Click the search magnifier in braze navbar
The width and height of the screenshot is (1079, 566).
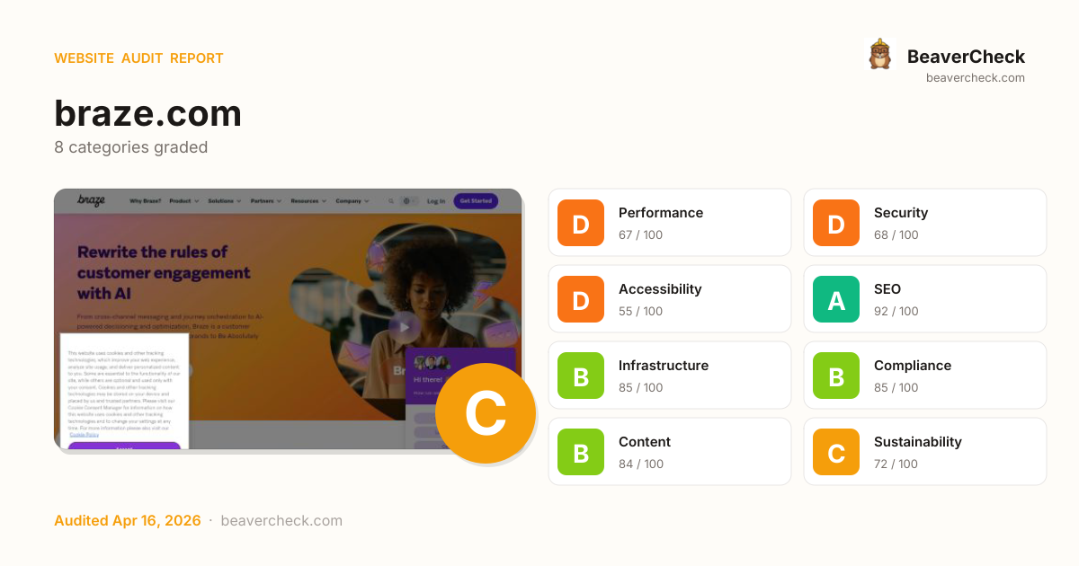pos(390,201)
